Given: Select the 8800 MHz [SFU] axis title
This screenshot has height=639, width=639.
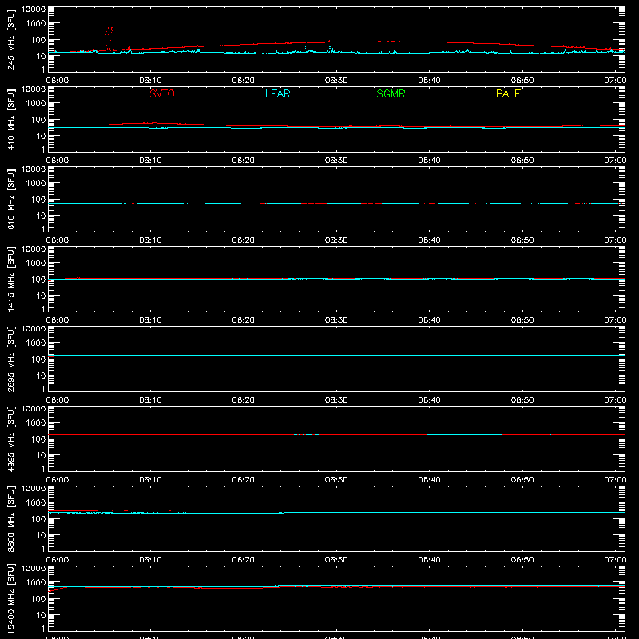Looking at the screenshot, I should tap(10, 518).
